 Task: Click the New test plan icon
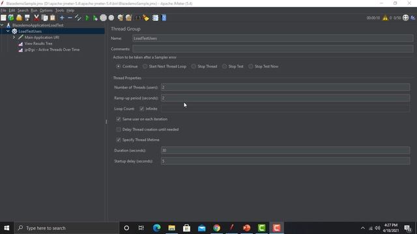[3, 18]
